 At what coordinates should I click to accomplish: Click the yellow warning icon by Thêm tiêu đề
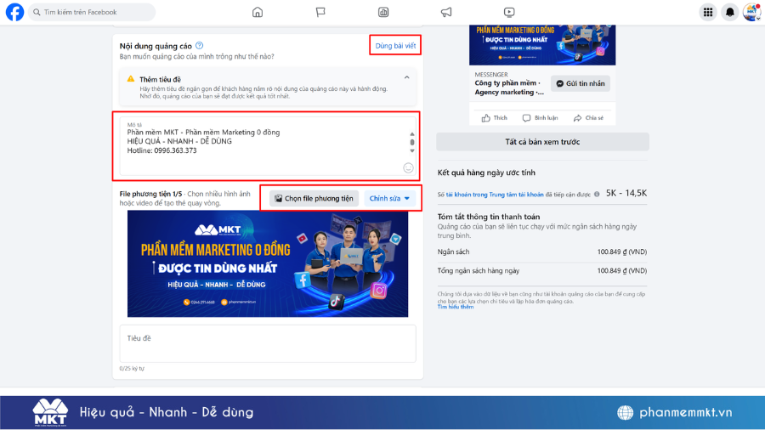131,78
